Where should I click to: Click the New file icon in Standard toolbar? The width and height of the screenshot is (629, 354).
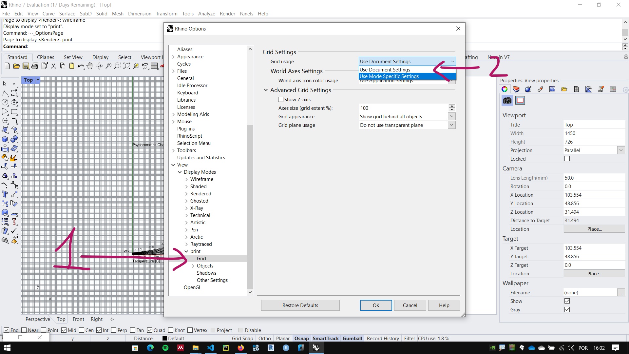7,66
